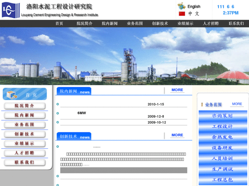
Task: Open the news item dated 2009-10-12
Action: [124, 123]
